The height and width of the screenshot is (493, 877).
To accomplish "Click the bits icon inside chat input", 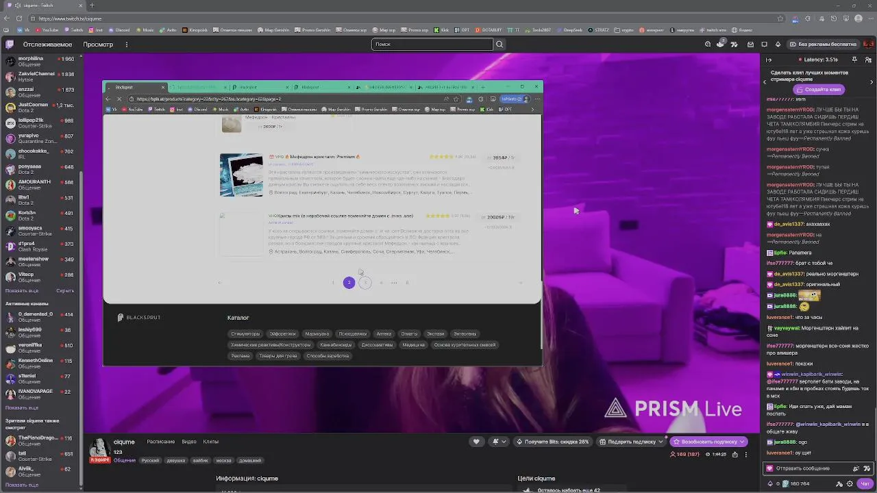I will [x=856, y=468].
